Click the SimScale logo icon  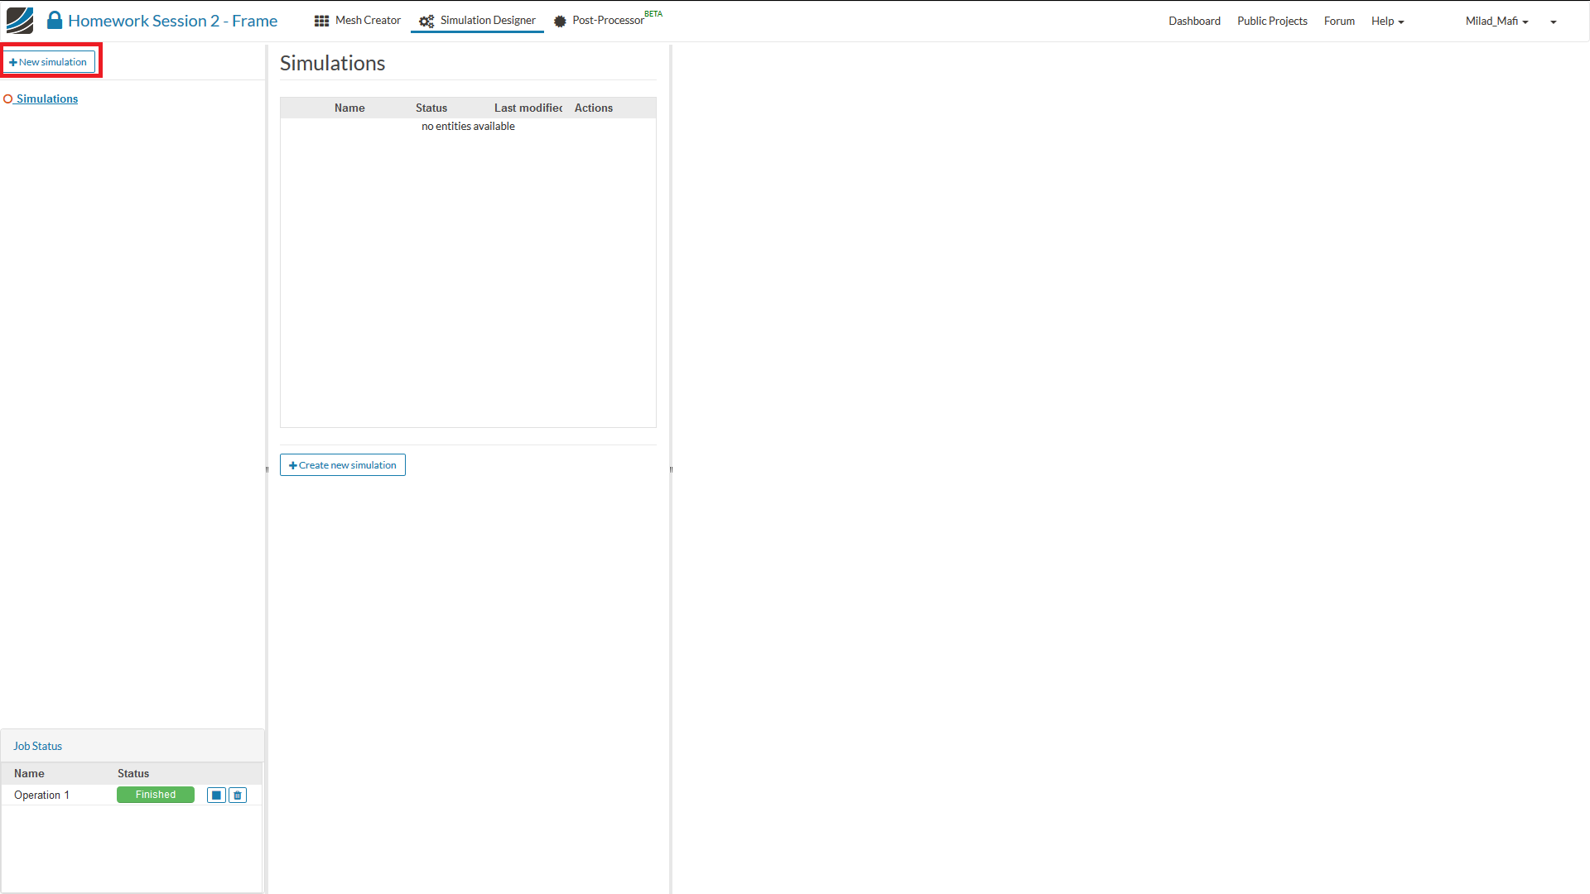(x=20, y=21)
